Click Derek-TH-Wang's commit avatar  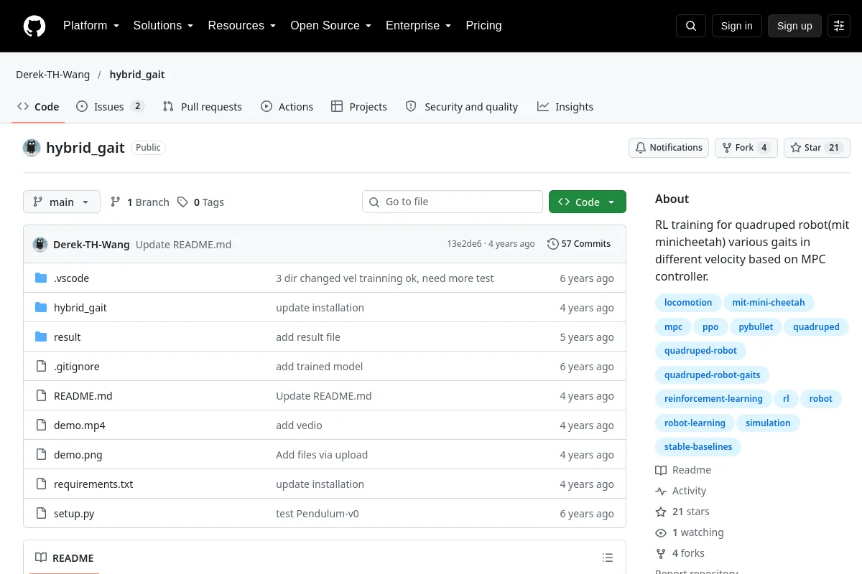(x=40, y=244)
